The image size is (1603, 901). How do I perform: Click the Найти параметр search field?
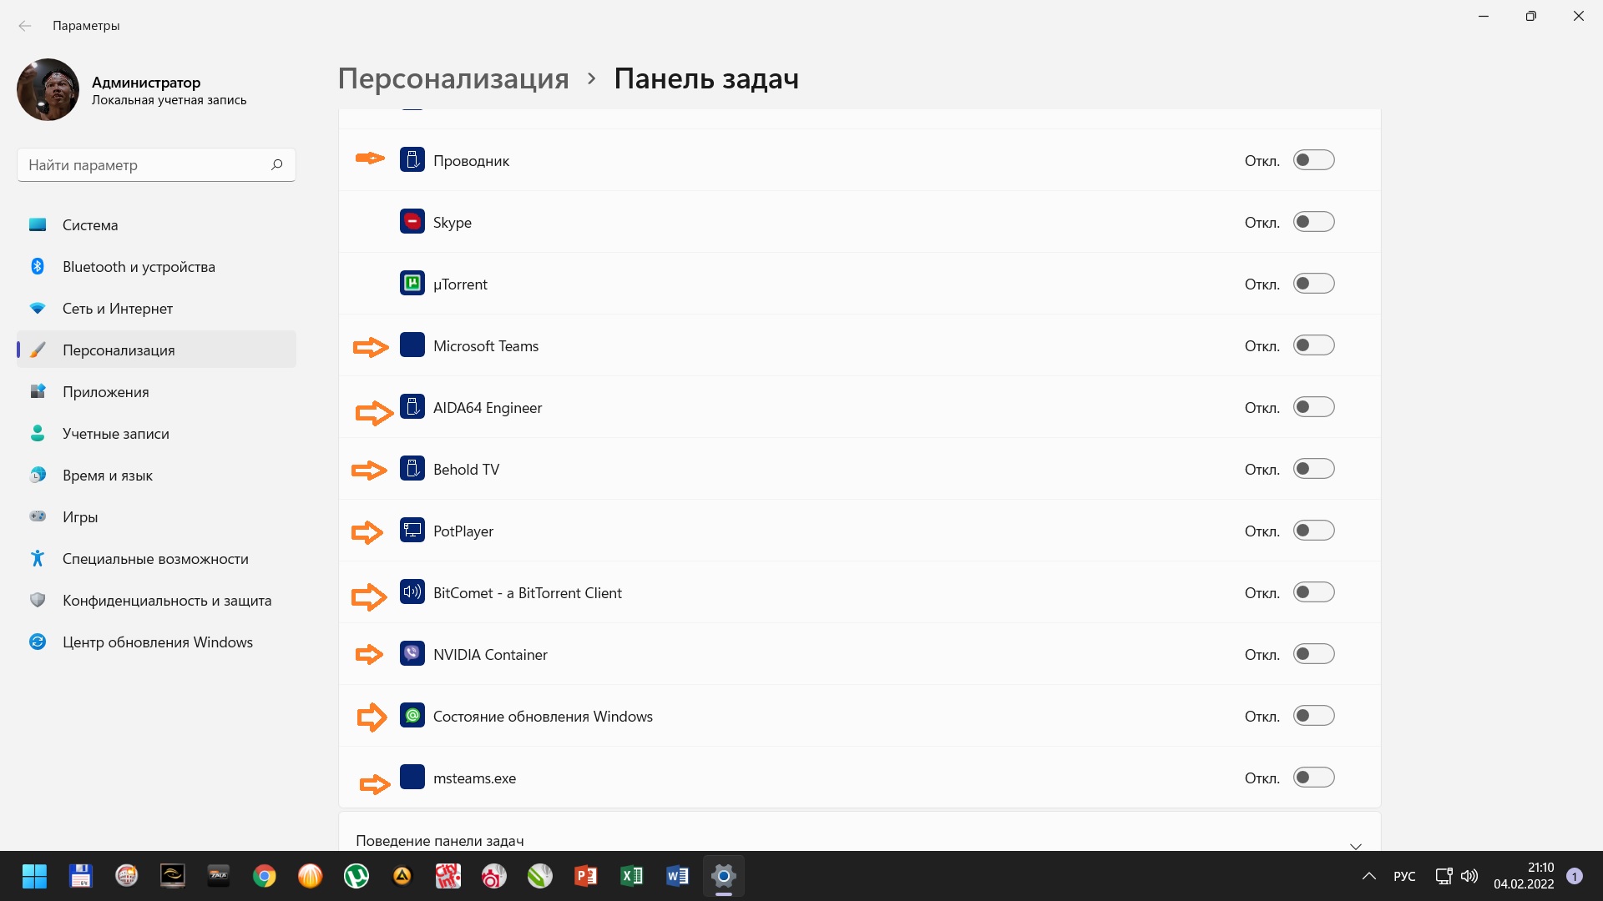[142, 165]
